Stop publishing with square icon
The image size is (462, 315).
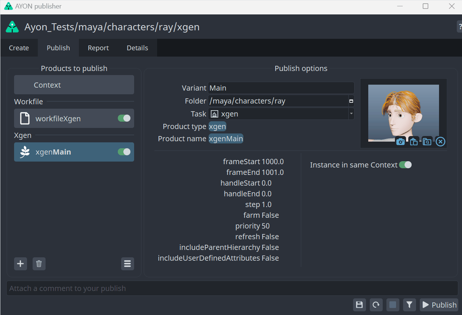tap(393, 305)
